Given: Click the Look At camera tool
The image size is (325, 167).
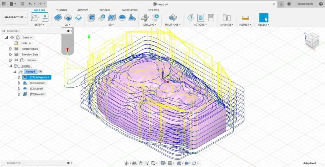Looking at the screenshot, I should [x=134, y=163].
